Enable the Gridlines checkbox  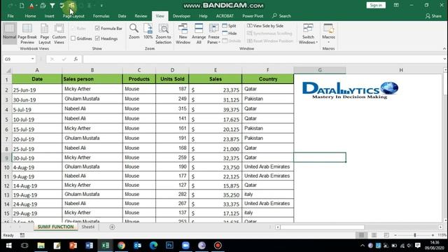coord(73,38)
